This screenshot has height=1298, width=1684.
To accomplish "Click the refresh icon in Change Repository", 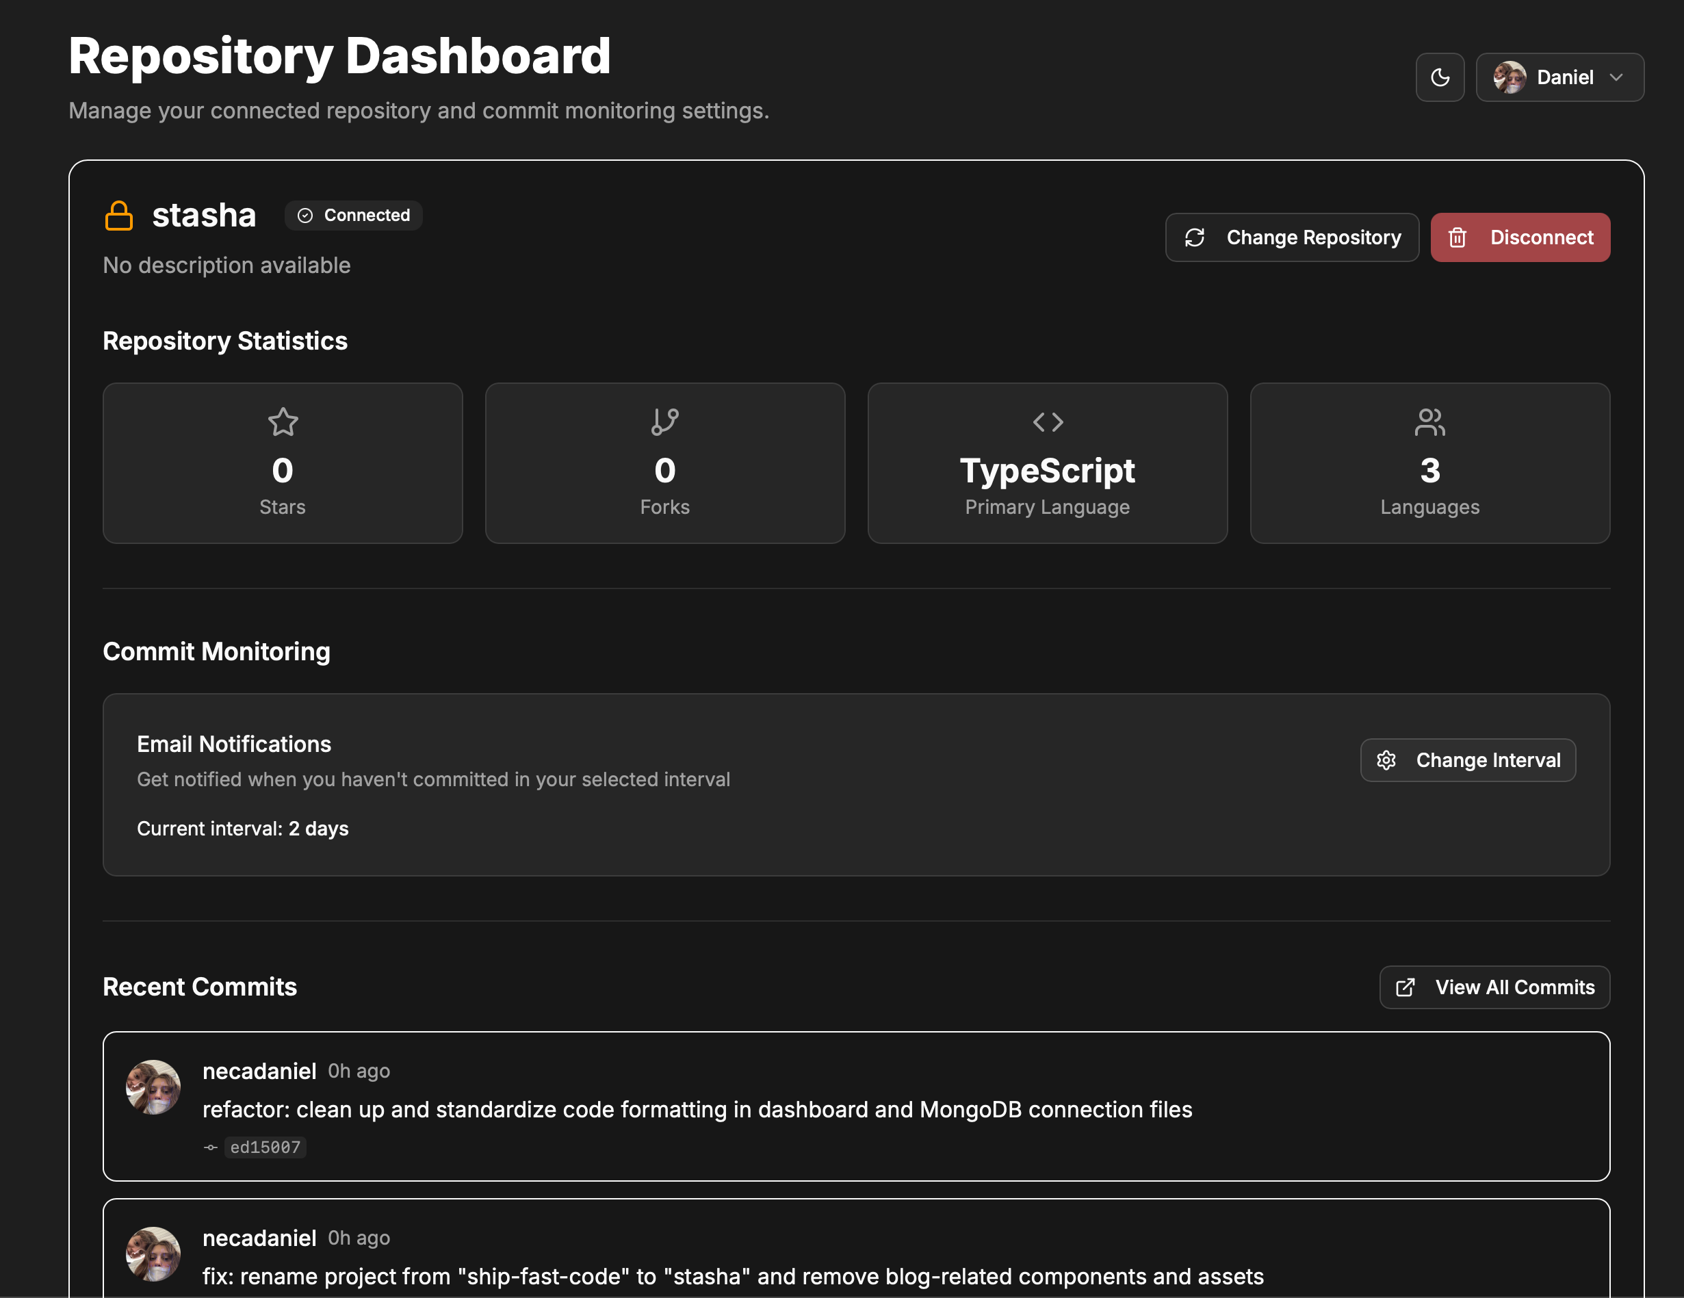I will tap(1194, 237).
